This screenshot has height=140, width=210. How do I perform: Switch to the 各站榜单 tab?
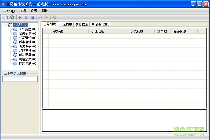point(82,24)
